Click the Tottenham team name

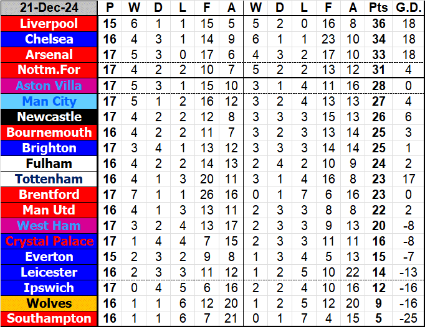click(x=49, y=179)
